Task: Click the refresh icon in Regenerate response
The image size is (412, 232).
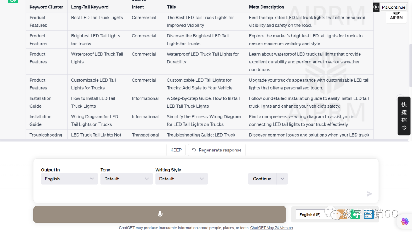Action: coord(194,150)
